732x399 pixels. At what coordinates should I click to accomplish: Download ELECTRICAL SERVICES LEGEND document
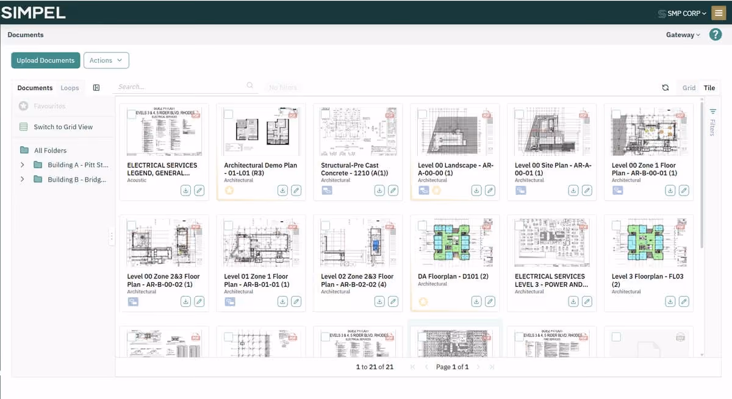tap(185, 191)
